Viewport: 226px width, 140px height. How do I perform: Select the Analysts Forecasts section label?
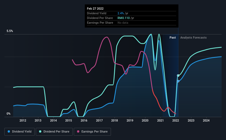193,37
